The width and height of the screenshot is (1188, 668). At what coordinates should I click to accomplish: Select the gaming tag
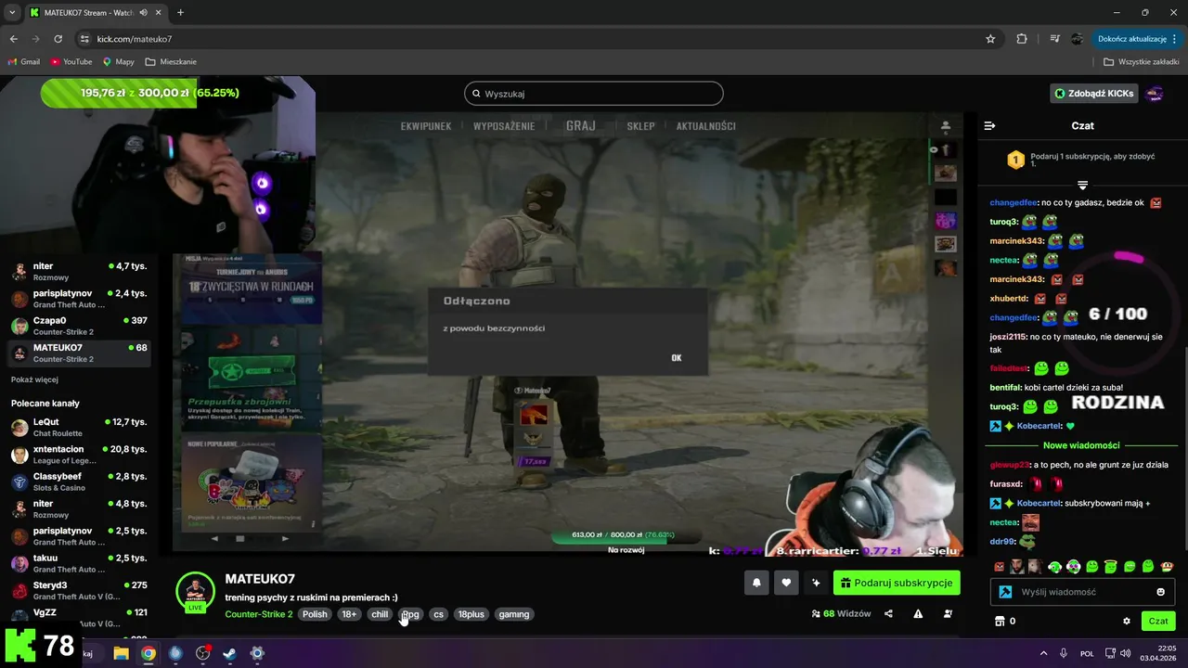(x=513, y=614)
